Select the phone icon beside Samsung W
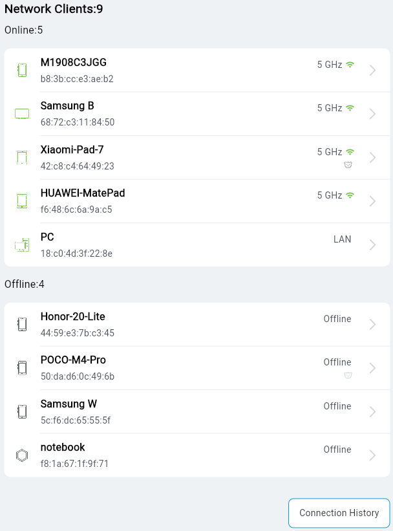The width and height of the screenshot is (393, 531). click(22, 411)
